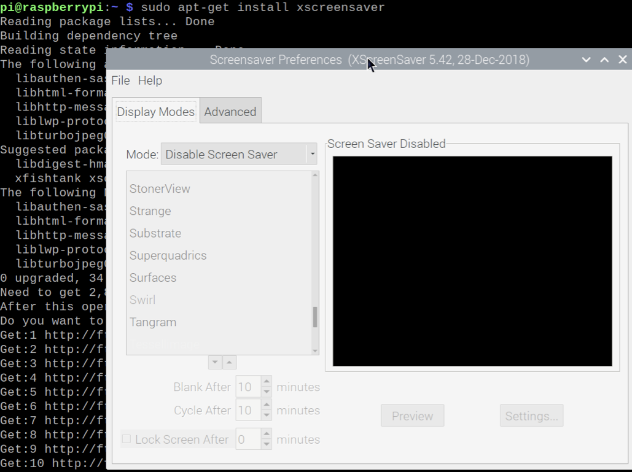The image size is (632, 472).
Task: Decrease the Blank After minutes value
Action: (267, 392)
